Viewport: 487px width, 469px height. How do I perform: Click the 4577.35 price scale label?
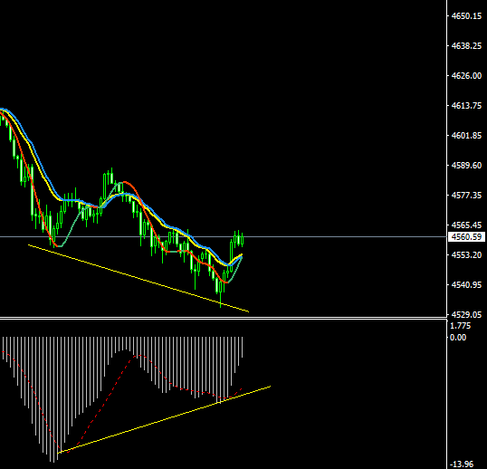coord(466,195)
